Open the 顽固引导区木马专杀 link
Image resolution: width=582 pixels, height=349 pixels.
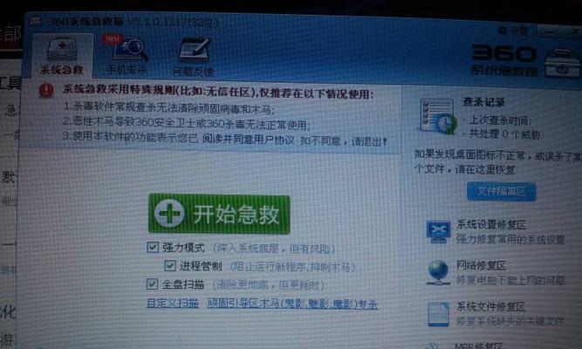click(x=292, y=305)
